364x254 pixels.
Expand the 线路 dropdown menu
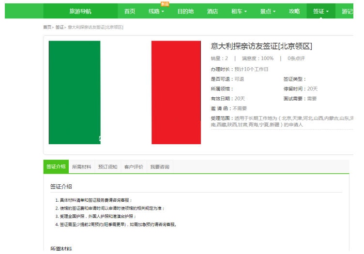156,11
